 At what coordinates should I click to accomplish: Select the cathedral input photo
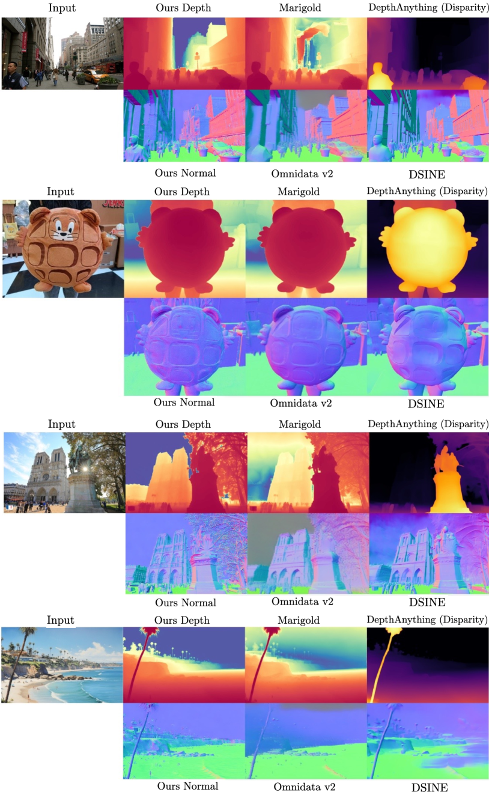click(64, 472)
